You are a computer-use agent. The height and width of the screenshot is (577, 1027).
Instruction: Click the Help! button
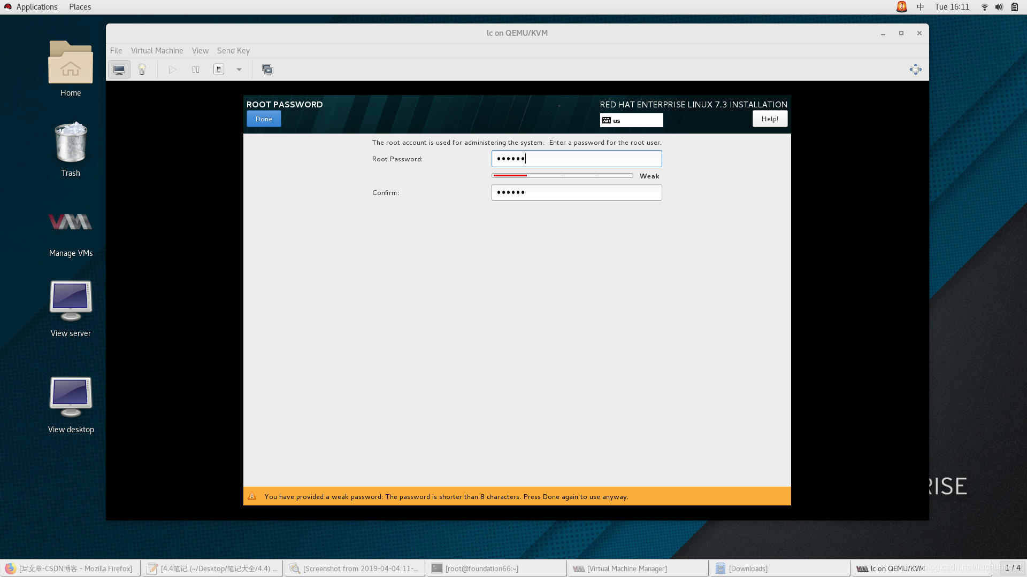(770, 119)
